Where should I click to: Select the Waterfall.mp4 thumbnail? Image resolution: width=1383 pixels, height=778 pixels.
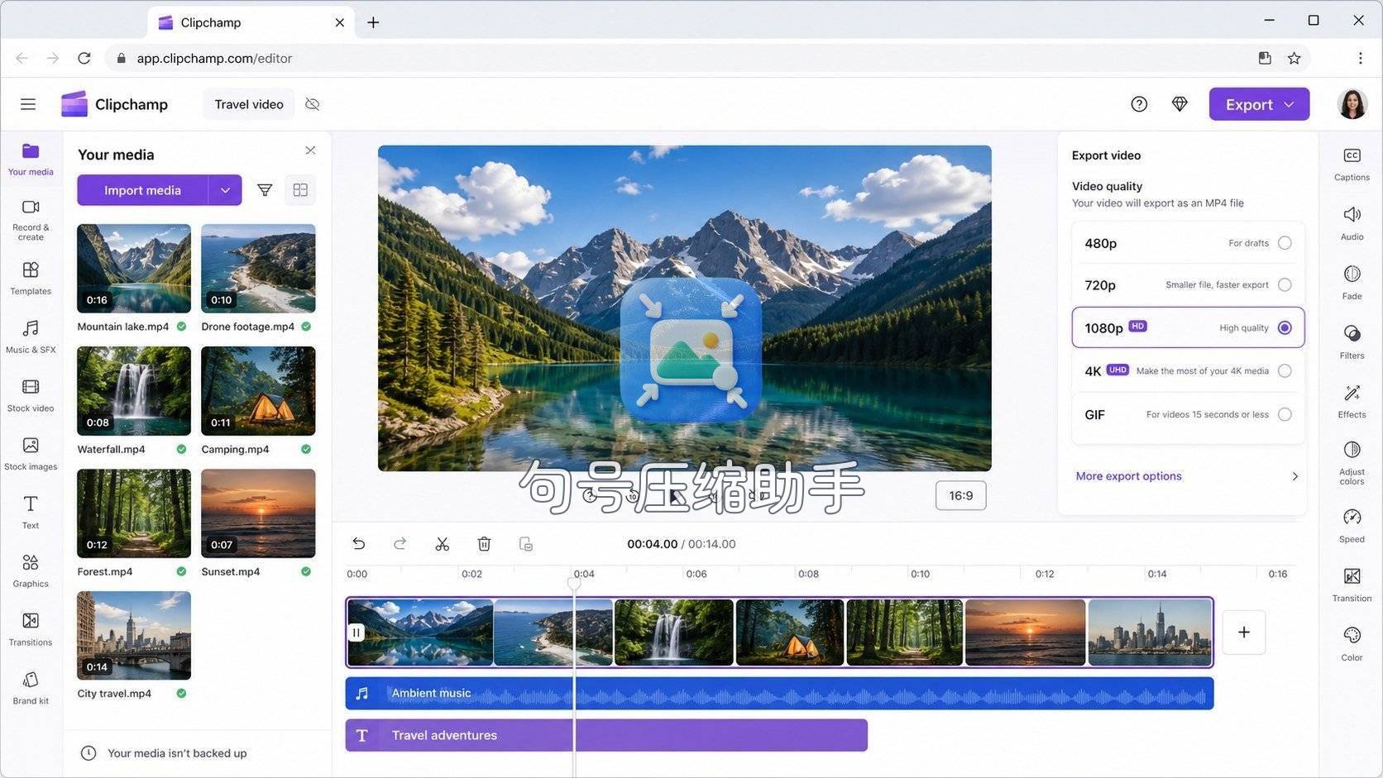point(134,391)
